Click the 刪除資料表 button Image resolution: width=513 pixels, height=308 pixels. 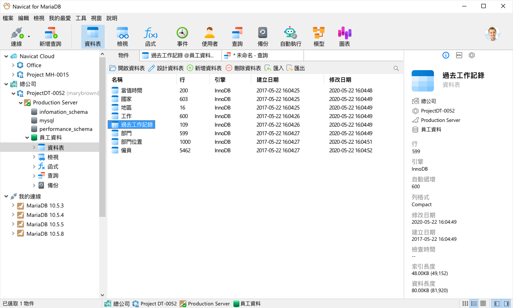243,68
